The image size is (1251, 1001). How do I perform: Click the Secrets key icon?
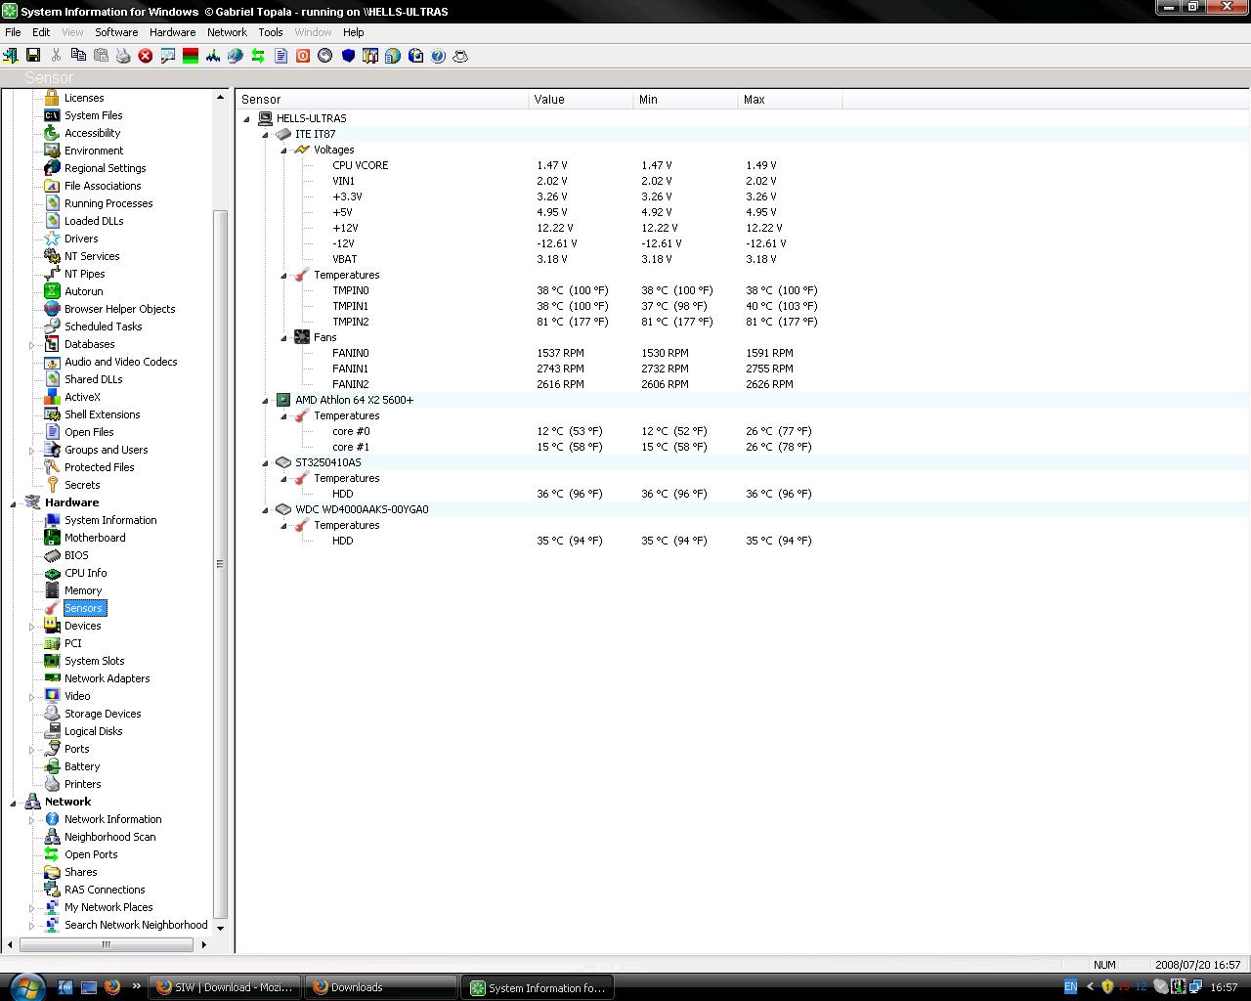pos(52,485)
